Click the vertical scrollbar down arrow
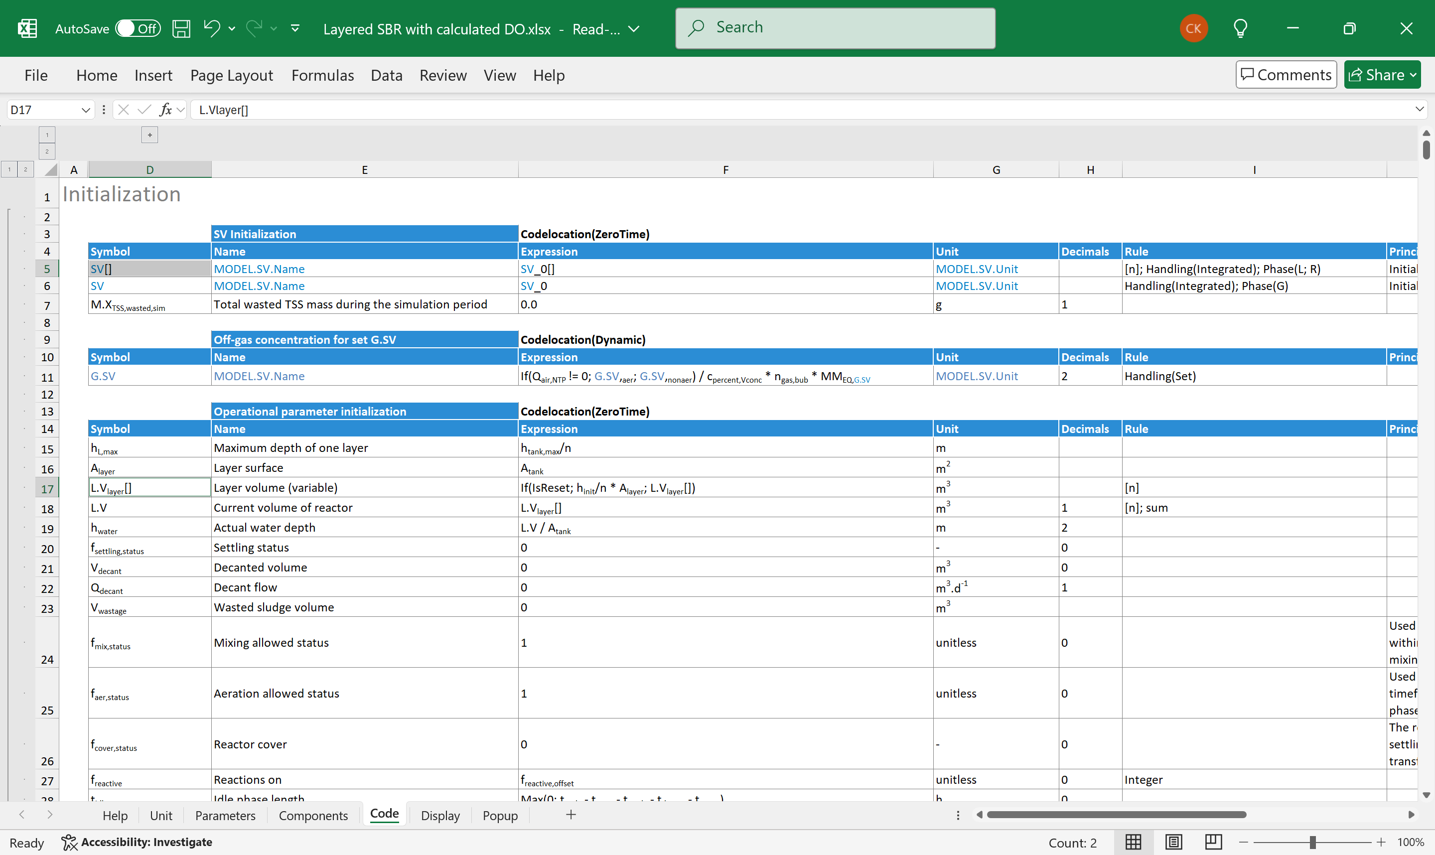Image resolution: width=1435 pixels, height=855 pixels. 1427,795
